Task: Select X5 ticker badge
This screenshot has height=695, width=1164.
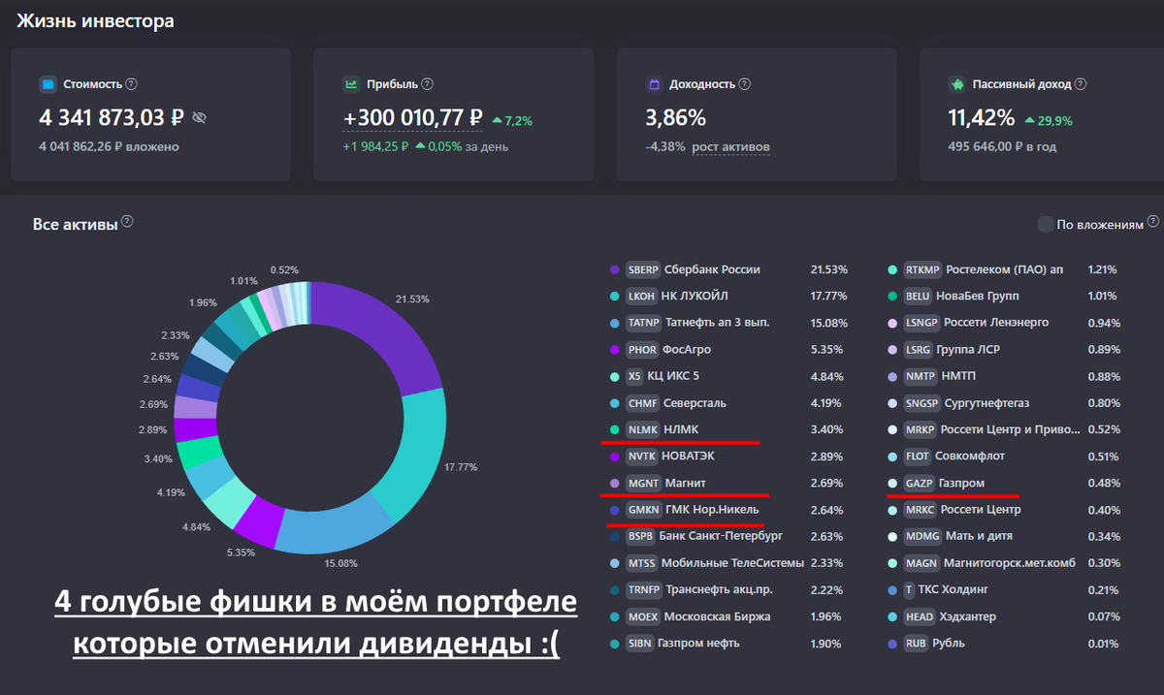Action: pos(634,376)
